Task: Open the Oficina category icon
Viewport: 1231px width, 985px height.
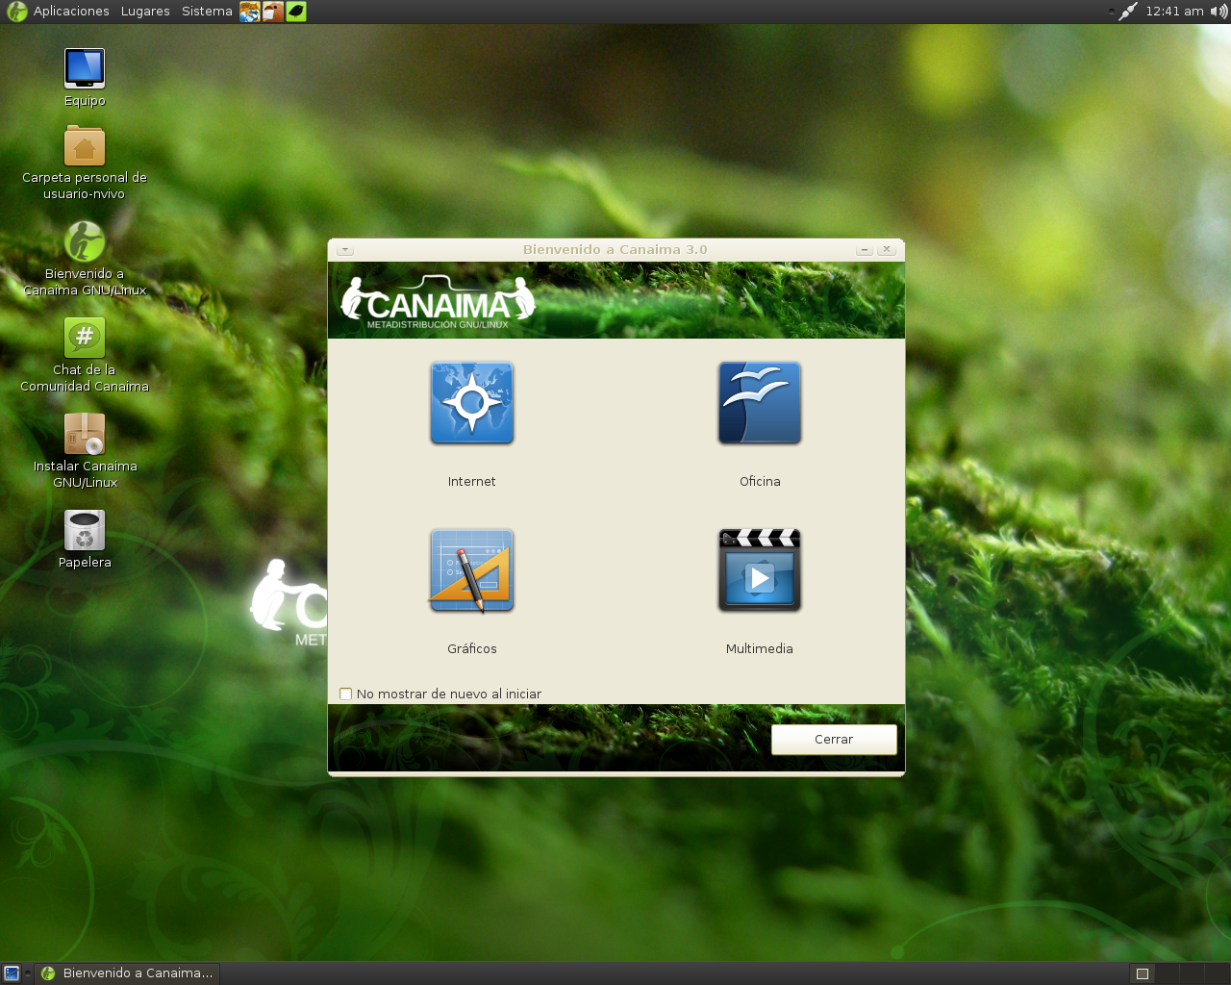Action: pyautogui.click(x=760, y=403)
